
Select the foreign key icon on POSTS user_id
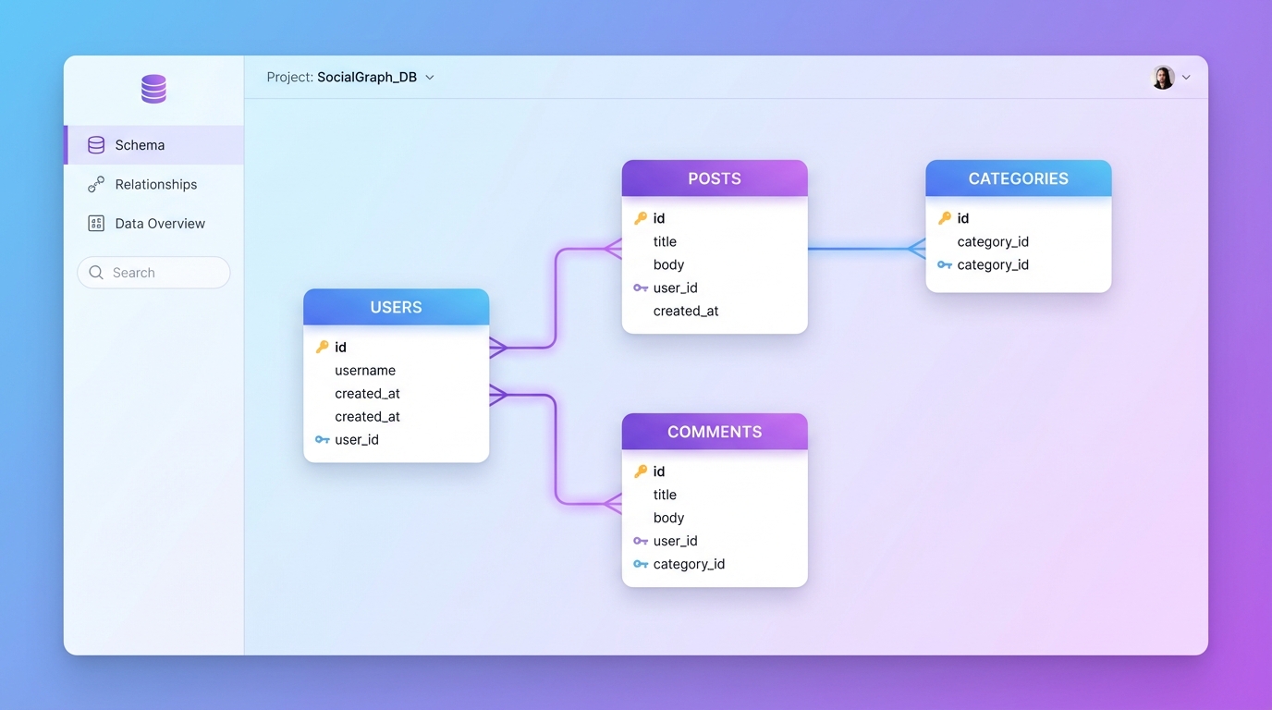point(640,288)
